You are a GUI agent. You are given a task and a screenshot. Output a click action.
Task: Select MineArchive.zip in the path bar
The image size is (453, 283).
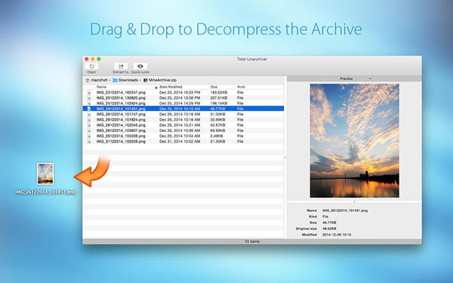pos(162,80)
